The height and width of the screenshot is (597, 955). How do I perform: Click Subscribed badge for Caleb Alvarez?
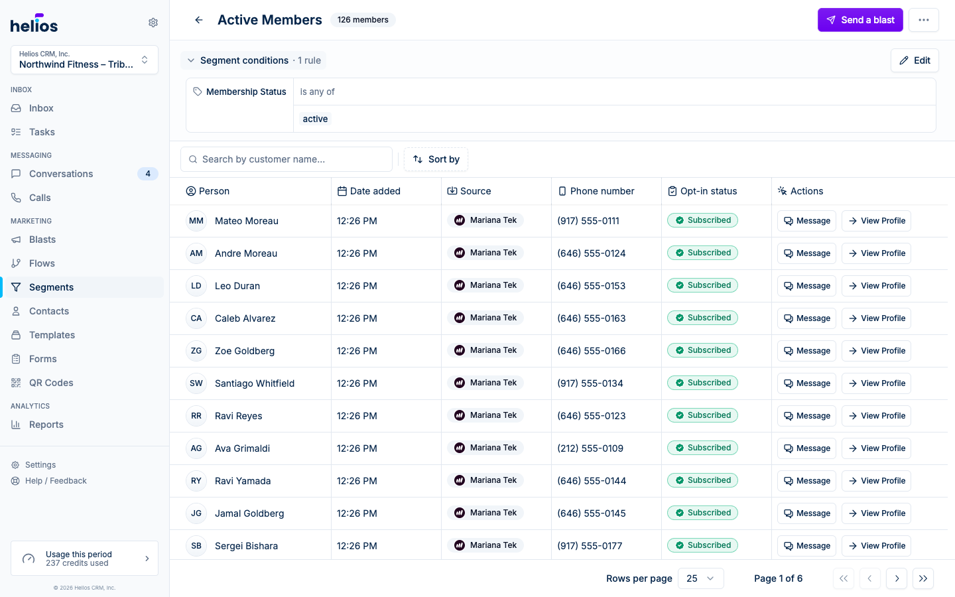(702, 318)
